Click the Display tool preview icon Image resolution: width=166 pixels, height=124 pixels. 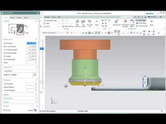click(x=35, y=110)
